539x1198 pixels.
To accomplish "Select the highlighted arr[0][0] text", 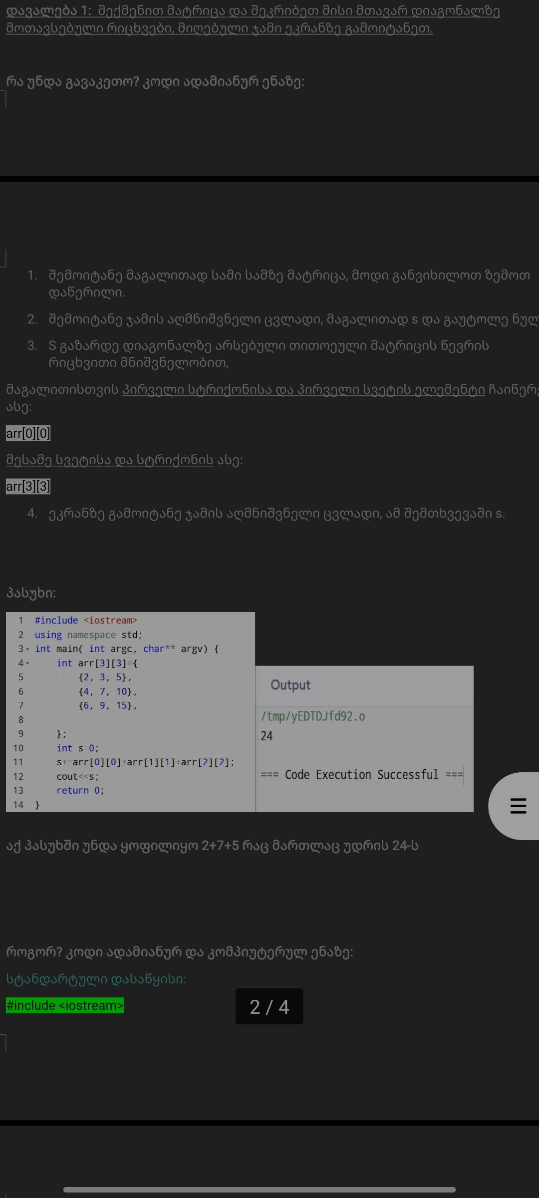I will [28, 433].
